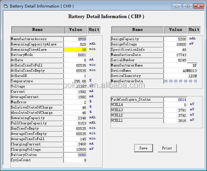207x171 pixels.
Task: Click the CycleCount name label
Action: click(37, 160)
